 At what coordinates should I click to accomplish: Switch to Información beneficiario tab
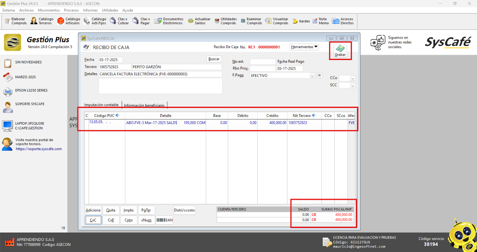pos(144,105)
